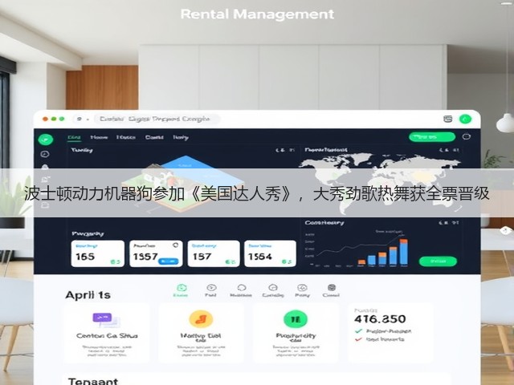This screenshot has width=514, height=385.
Task: Select the first green underlined navigation tab
Action: (74, 137)
